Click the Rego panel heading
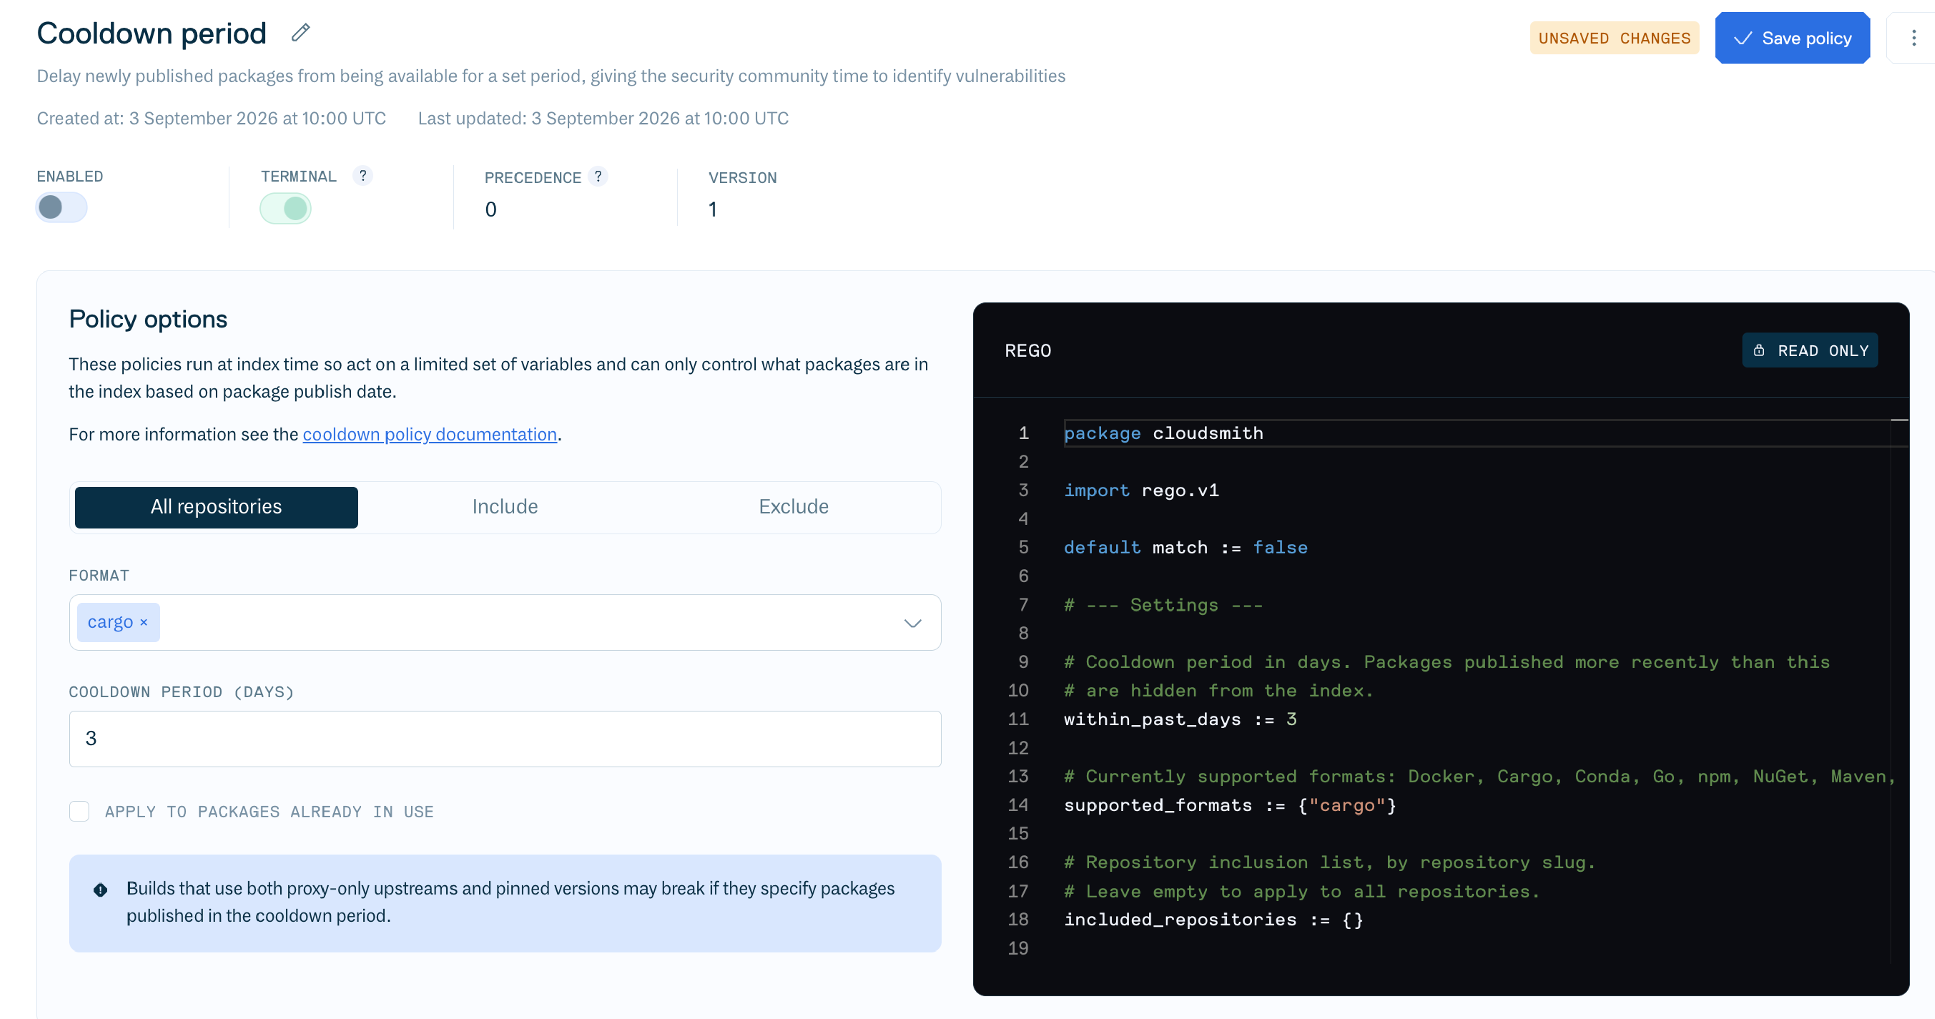Viewport: 1935px width, 1019px height. click(1027, 351)
